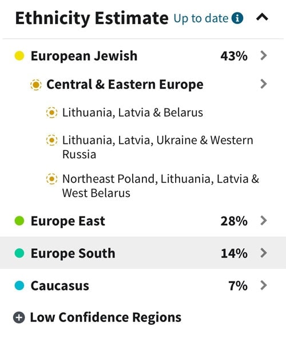Open European Jewish details chevron

pyautogui.click(x=264, y=55)
